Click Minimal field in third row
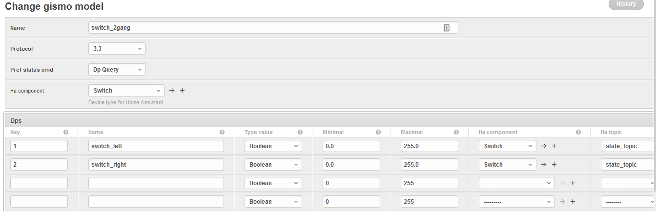The image size is (656, 211). pos(351,183)
